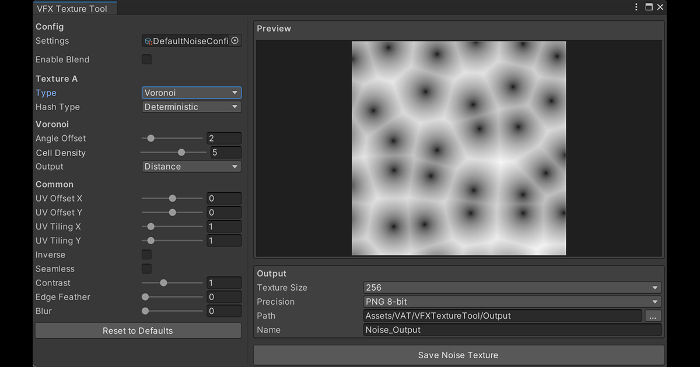Click Reset to Defaults button
This screenshot has height=367, width=700.
pyautogui.click(x=138, y=331)
